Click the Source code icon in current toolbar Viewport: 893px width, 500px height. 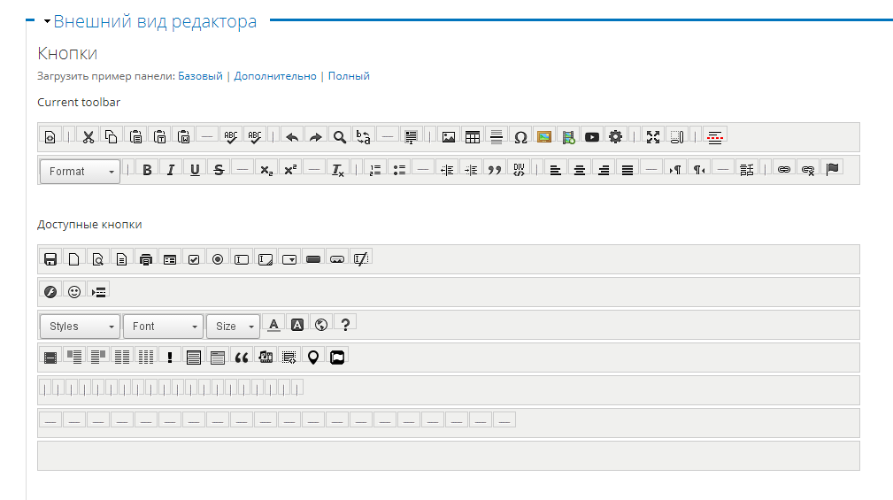coord(50,136)
